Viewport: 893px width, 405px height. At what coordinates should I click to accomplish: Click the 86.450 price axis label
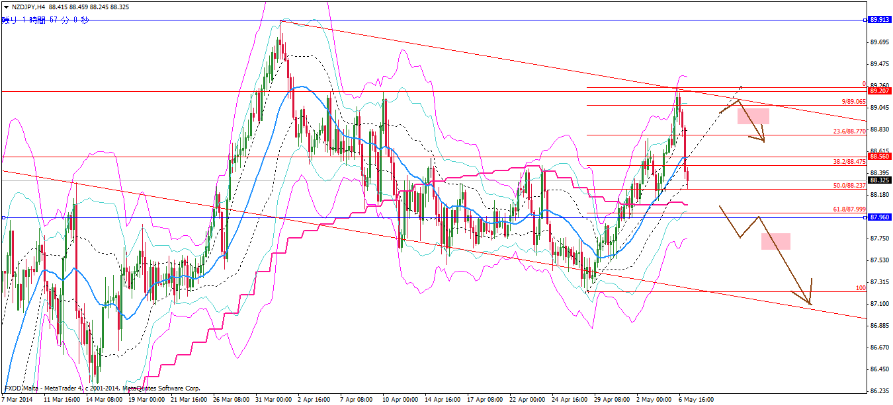(879, 369)
